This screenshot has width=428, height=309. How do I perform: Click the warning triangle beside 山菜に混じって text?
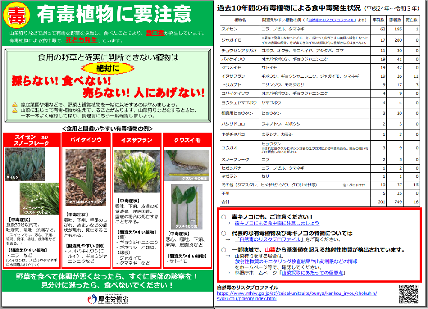pyautogui.click(x=15, y=110)
